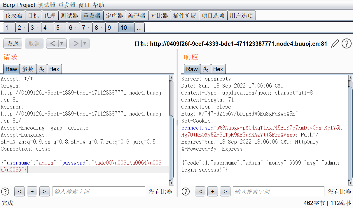Go to next request in history
The image size is (353, 208).
76,44
